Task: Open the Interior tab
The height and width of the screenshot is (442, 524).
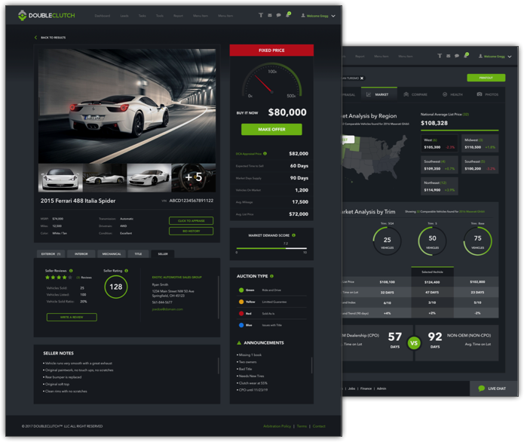Action: coord(81,254)
